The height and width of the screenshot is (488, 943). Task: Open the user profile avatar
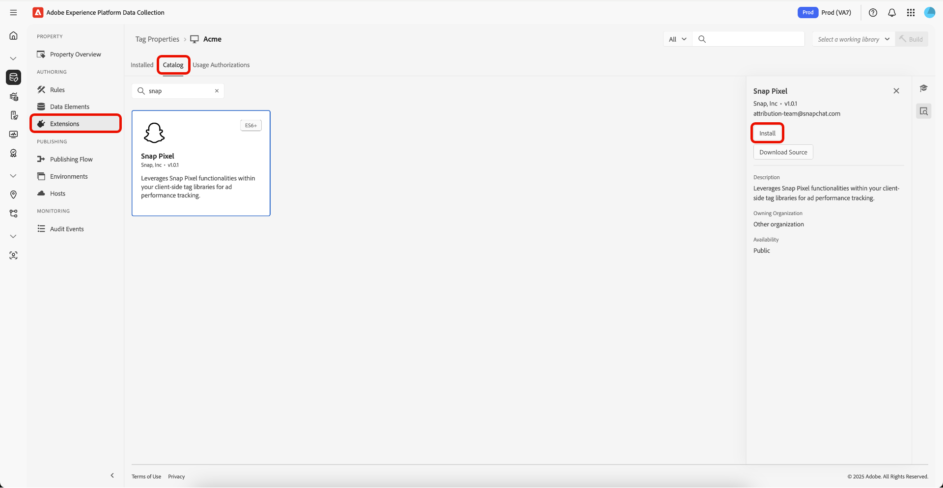tap(930, 13)
